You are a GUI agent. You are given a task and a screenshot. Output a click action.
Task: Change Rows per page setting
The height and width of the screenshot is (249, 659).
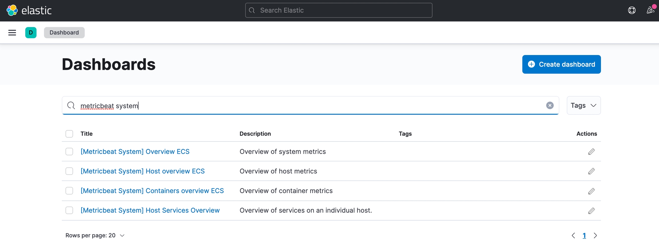pyautogui.click(x=95, y=236)
